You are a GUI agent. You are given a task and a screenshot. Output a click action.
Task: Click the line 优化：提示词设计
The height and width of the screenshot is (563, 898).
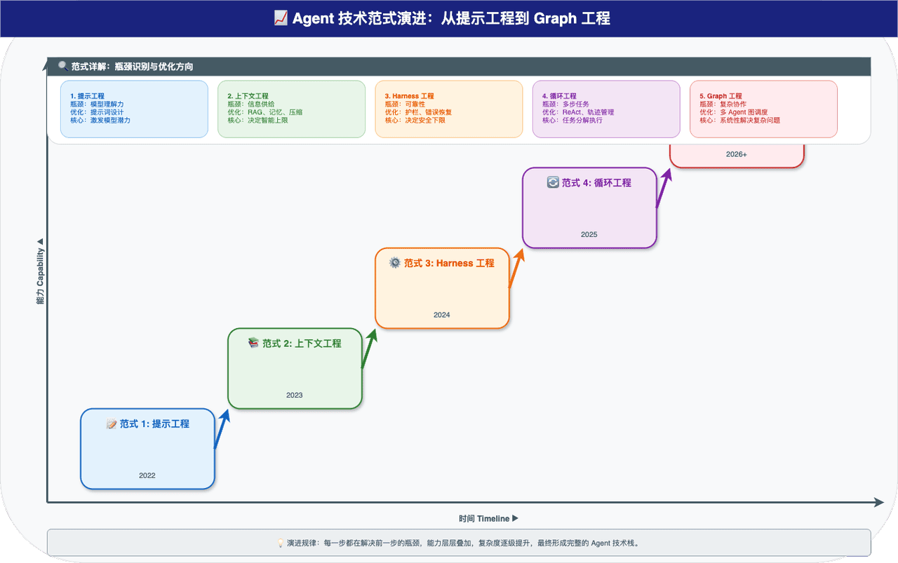97,112
